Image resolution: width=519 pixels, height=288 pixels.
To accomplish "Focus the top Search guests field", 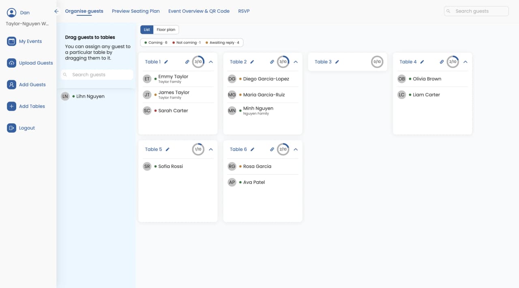I will (x=476, y=11).
